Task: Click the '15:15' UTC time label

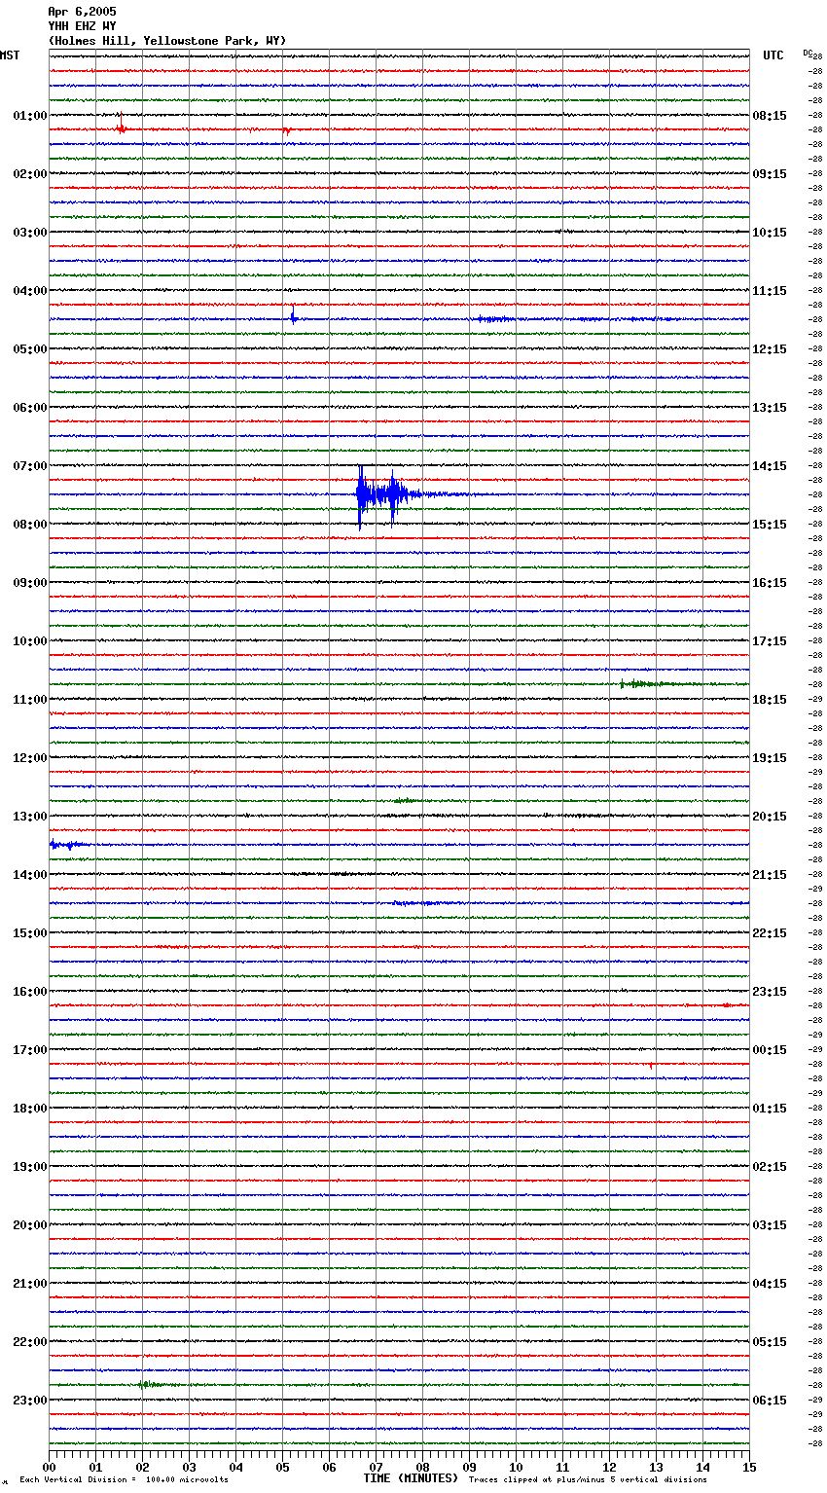Action: pyautogui.click(x=770, y=525)
